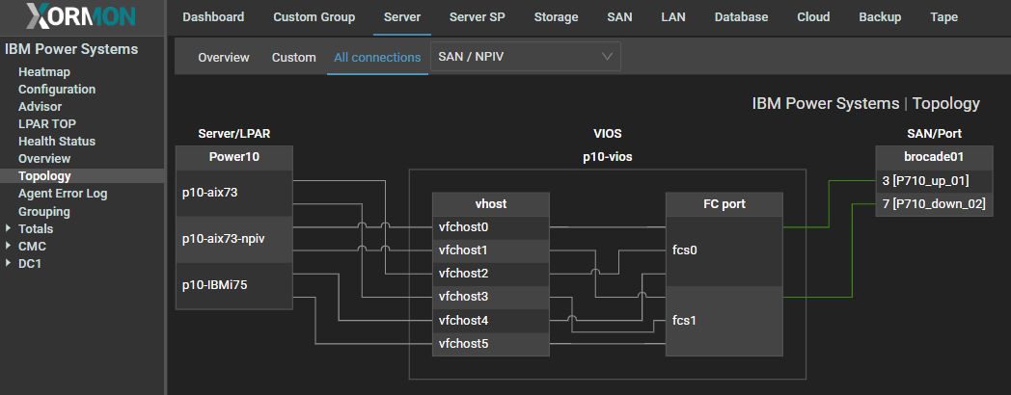1011x395 pixels.
Task: Switch to the Storage tab
Action: [x=556, y=16]
